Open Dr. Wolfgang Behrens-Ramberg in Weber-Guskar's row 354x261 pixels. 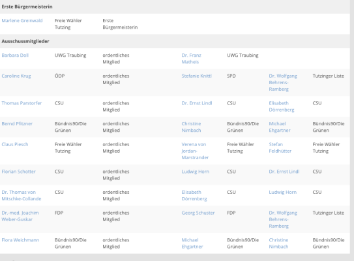(x=283, y=219)
